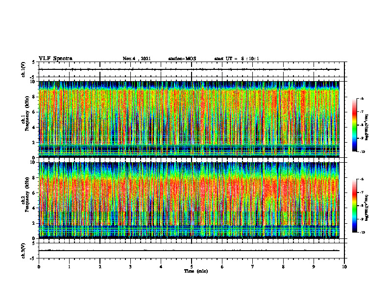This screenshot has height=299, width=388.
Task: Click the ch.1 spectrogram panel
Action: (x=189, y=119)
